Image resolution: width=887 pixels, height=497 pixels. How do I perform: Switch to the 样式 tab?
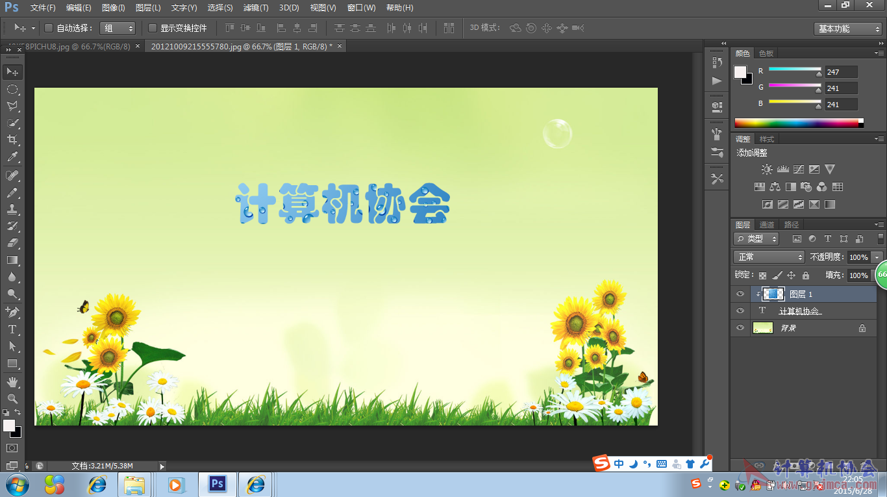pos(767,139)
